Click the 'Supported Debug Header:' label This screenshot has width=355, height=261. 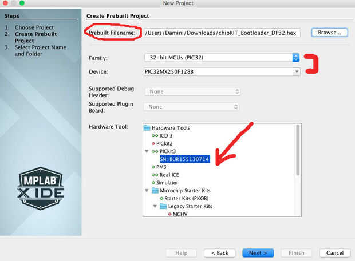[x=112, y=92]
